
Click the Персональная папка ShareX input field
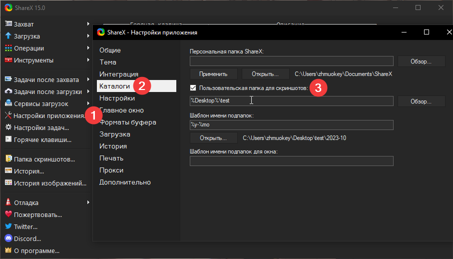pos(292,61)
